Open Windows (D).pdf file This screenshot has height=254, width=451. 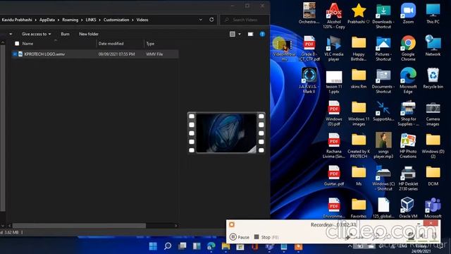click(334, 113)
